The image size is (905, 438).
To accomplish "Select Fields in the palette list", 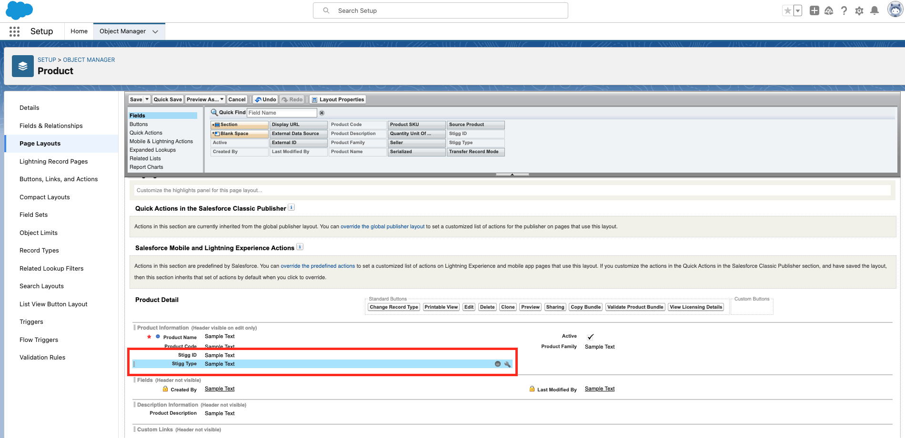I will 163,116.
